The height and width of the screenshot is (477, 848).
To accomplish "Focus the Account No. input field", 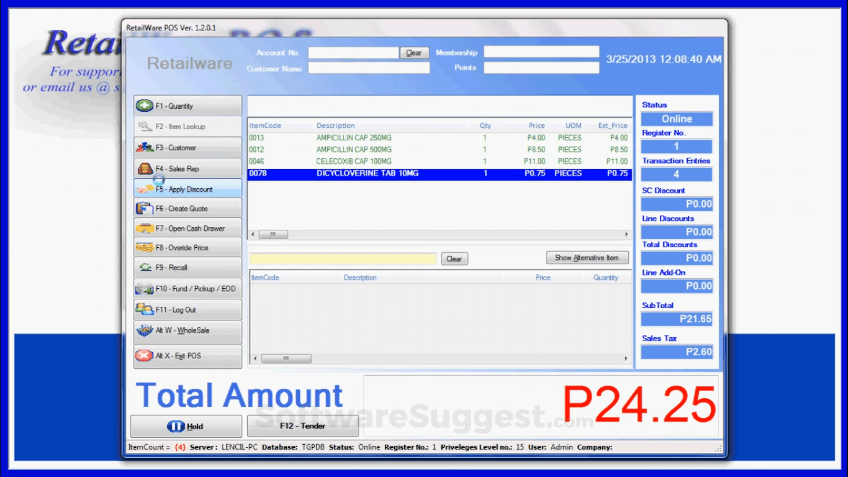I will 353,53.
